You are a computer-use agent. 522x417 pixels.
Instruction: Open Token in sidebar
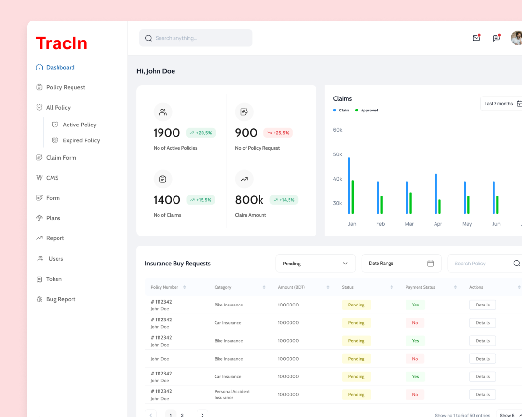pos(49,279)
